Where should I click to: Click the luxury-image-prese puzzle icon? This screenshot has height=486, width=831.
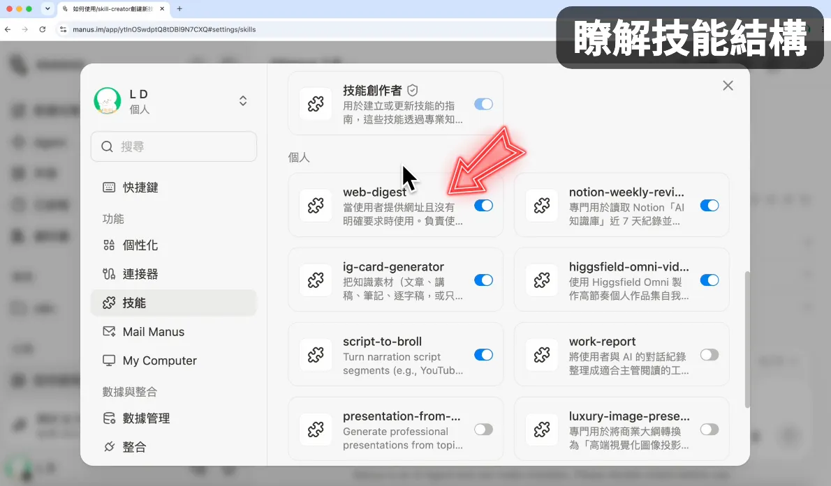542,430
